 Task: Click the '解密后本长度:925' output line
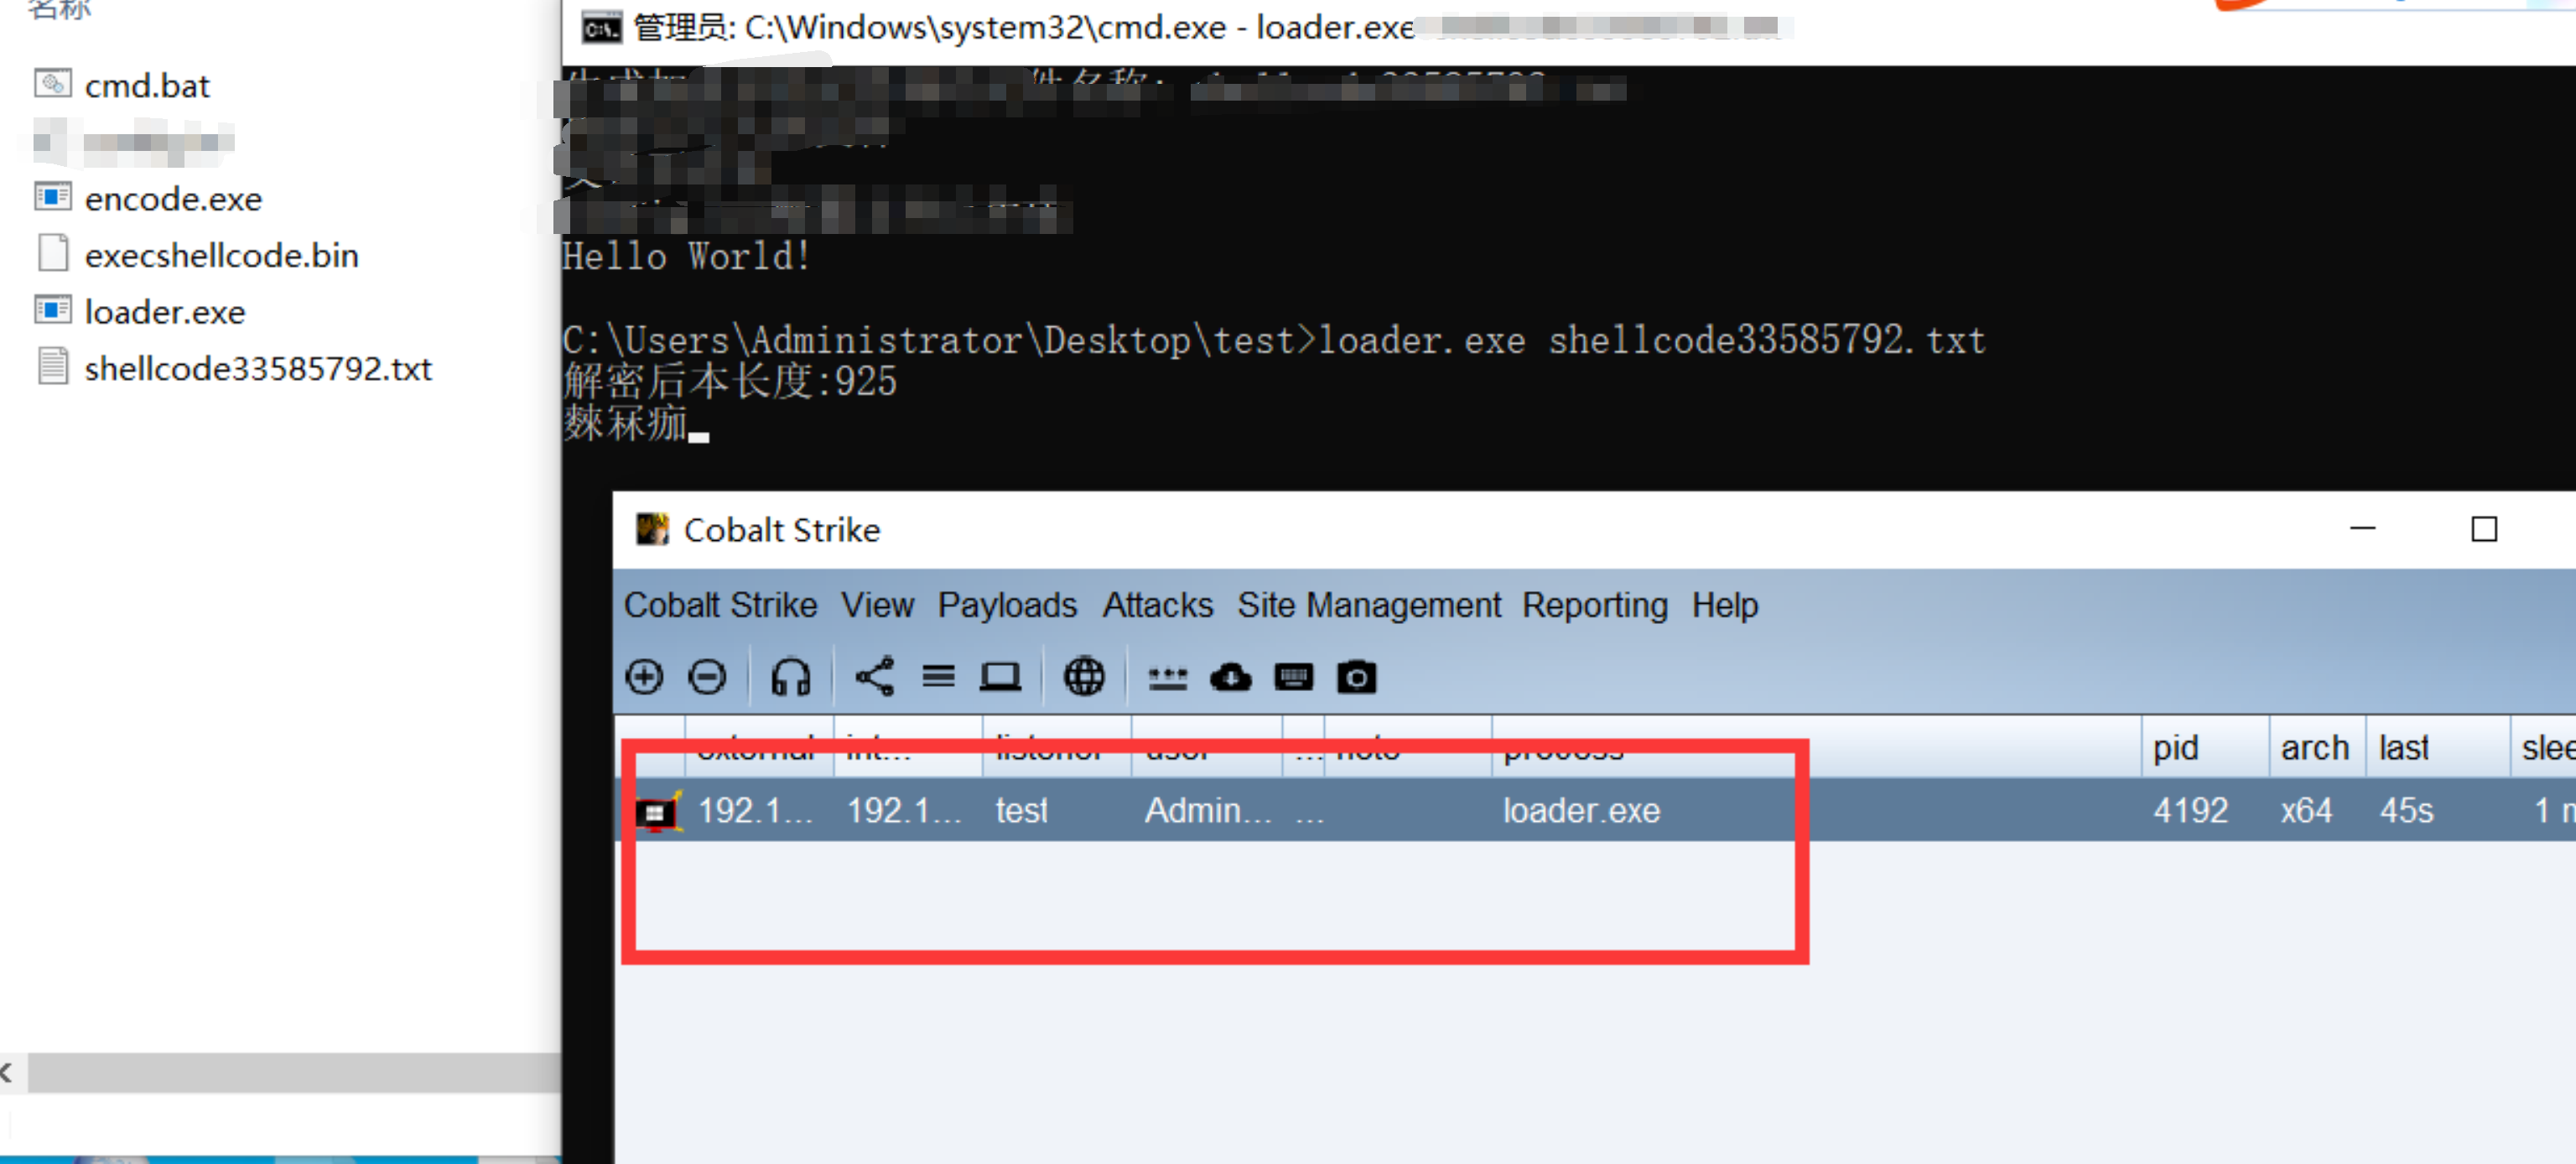pyautogui.click(x=730, y=381)
